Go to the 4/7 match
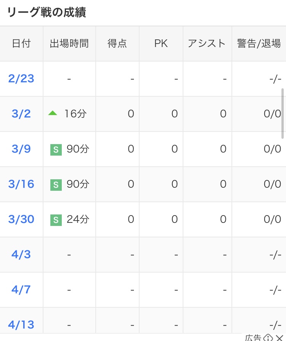286x341 pixels. 21,290
